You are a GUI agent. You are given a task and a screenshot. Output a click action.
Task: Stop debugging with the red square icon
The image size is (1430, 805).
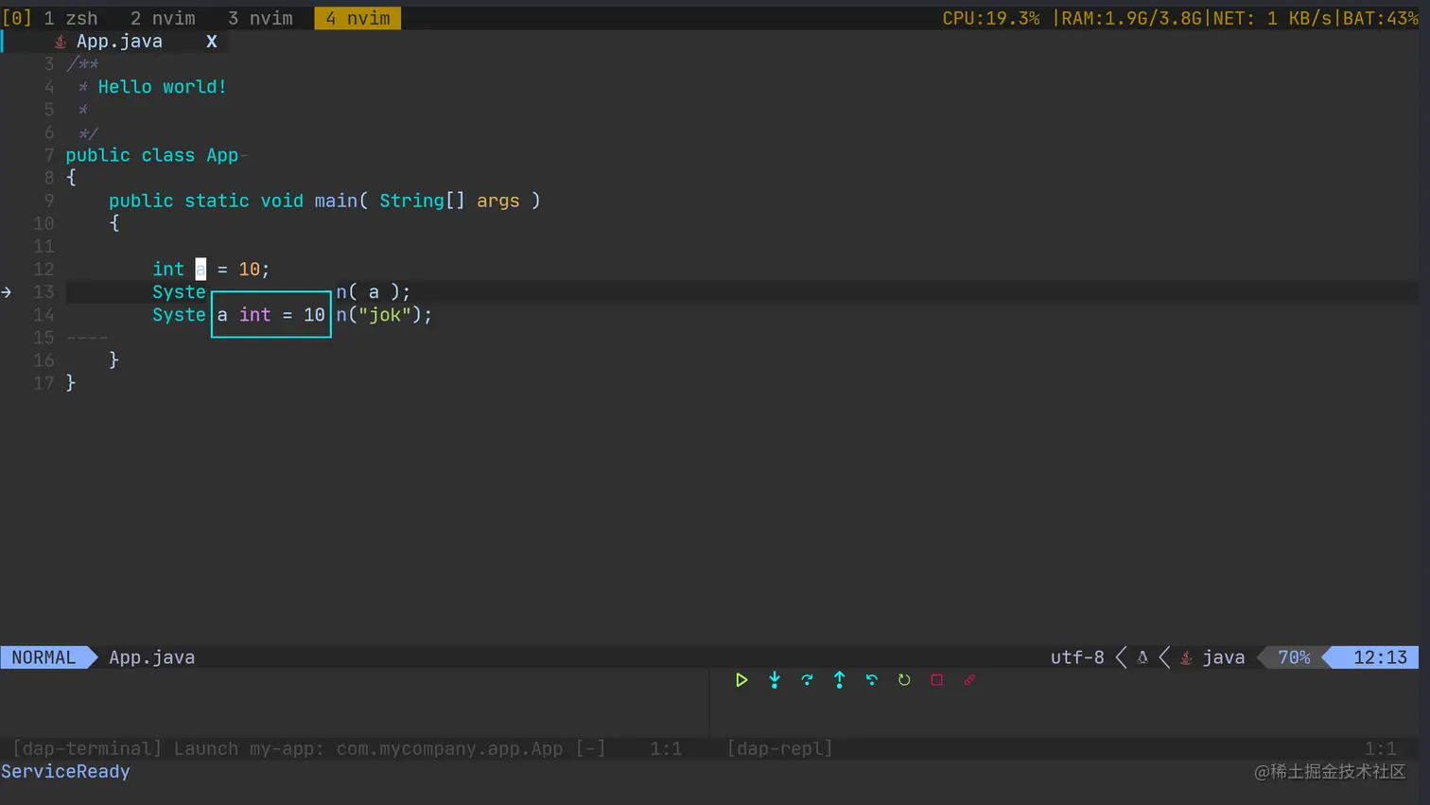pos(936,680)
